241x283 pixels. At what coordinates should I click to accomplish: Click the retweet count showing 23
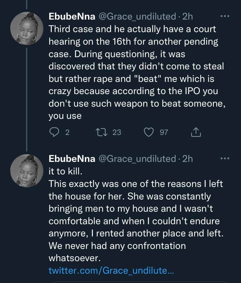point(117,132)
